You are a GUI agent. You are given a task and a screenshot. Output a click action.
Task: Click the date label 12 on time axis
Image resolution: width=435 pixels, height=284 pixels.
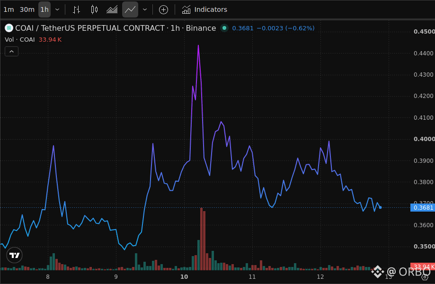pyautogui.click(x=320, y=276)
